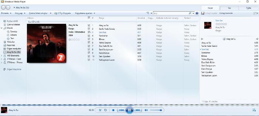Screen dimensions: 259x116
Task: Switch to the Yürüt tab
Action: (x=210, y=8)
